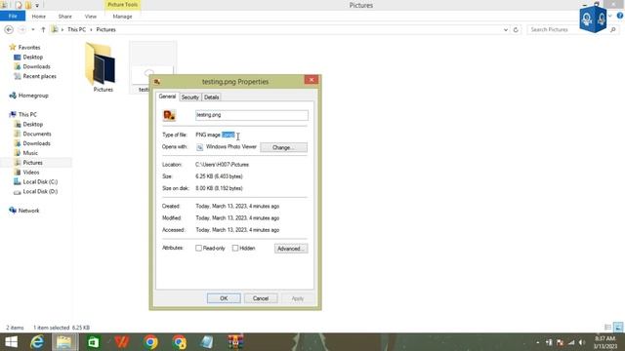Viewport: 625px width, 351px height.
Task: Click the Location path C:\Users text
Action: tap(222, 165)
